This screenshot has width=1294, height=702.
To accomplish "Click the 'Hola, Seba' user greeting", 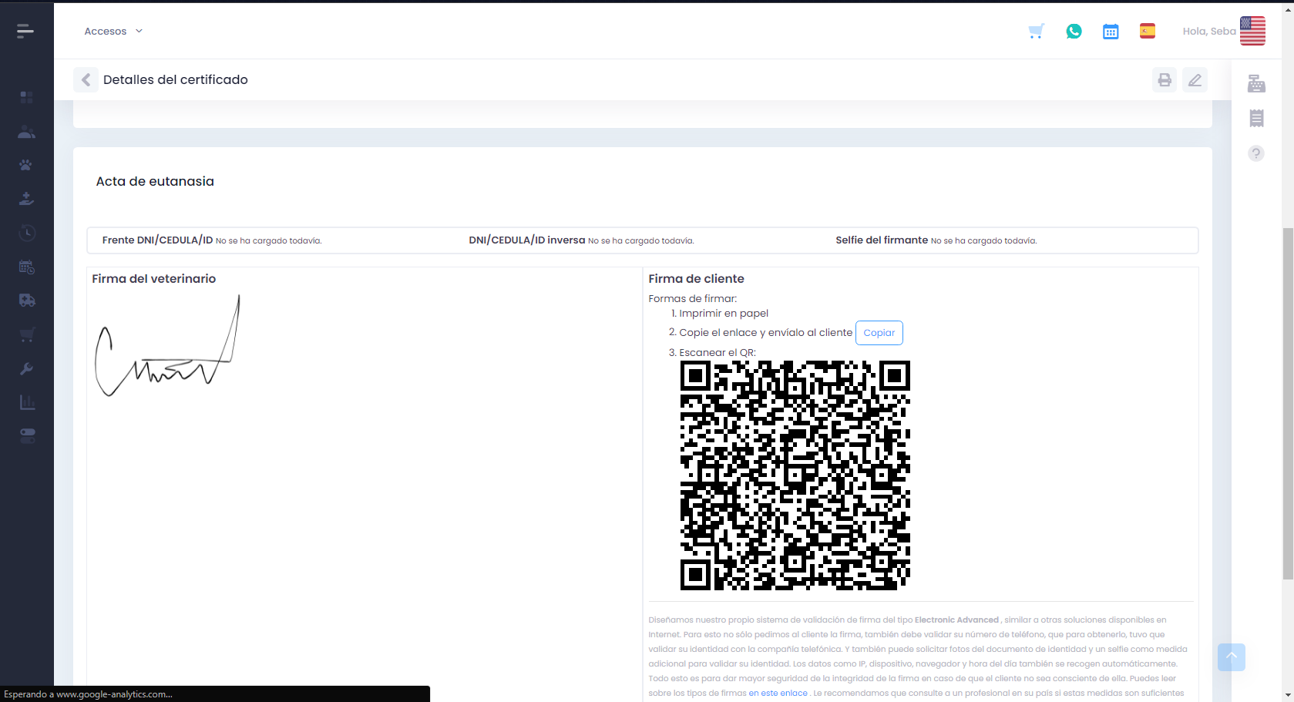I will pos(1209,31).
